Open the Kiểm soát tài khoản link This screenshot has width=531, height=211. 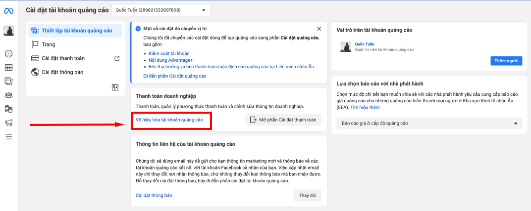169,53
